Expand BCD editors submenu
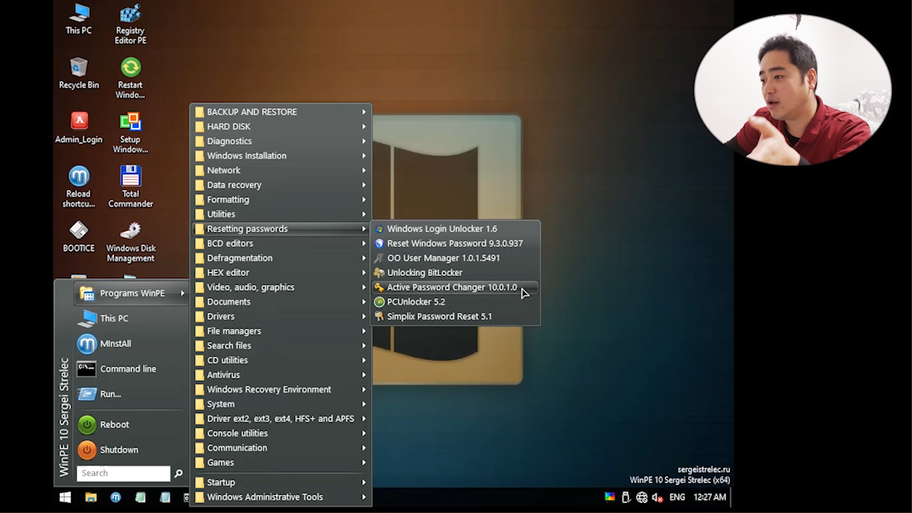 (x=281, y=244)
